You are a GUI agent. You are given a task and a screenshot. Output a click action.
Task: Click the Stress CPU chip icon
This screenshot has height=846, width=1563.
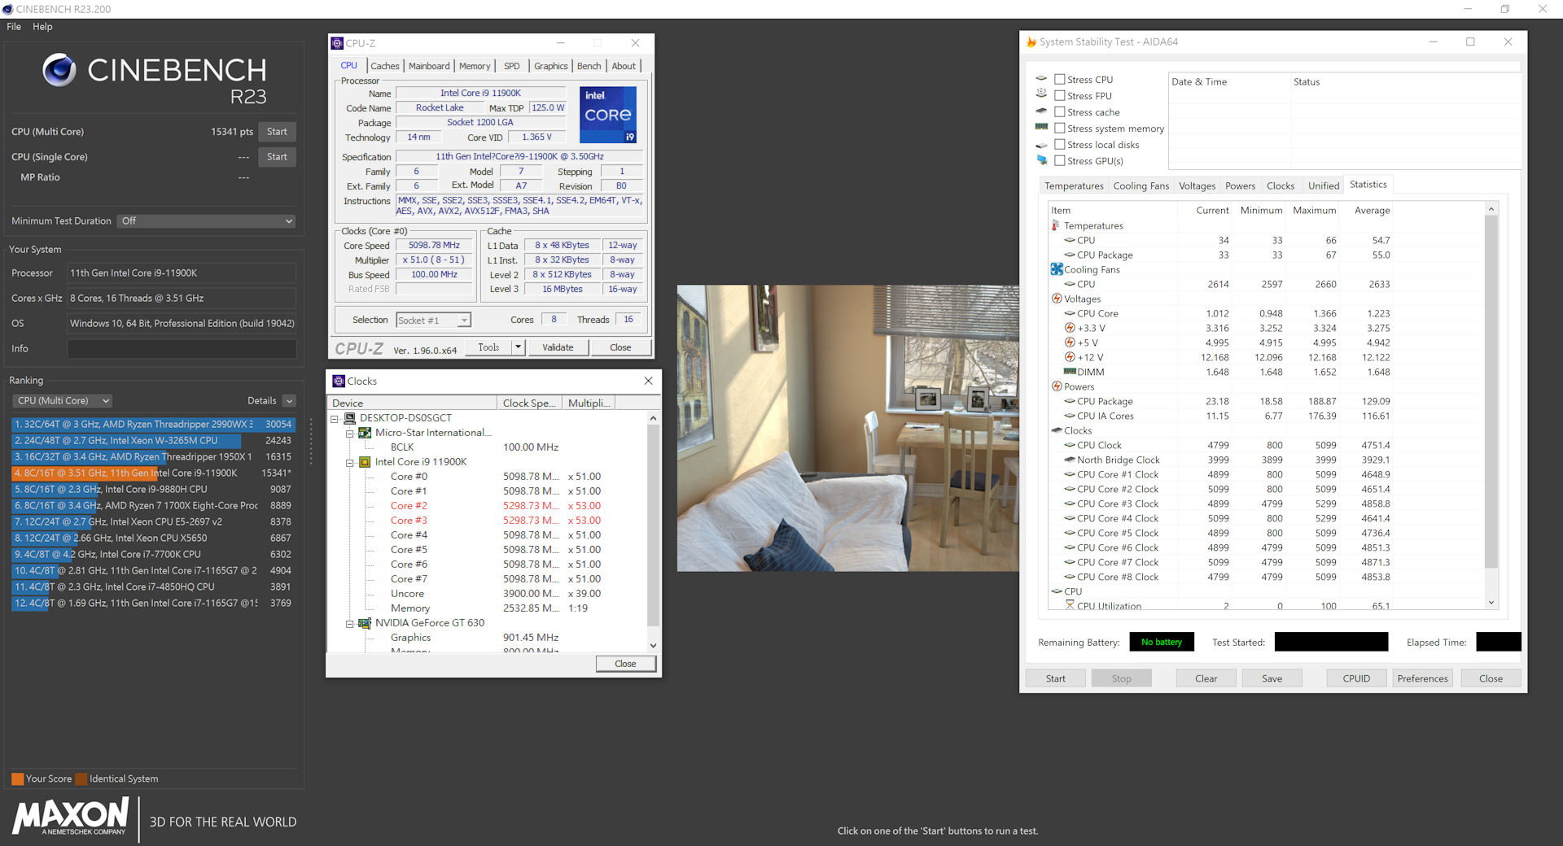(1041, 78)
